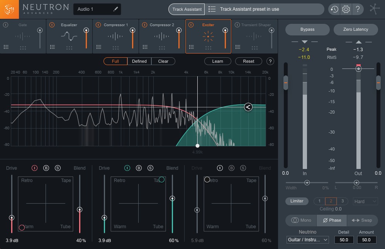This screenshot has height=249, width=385.
Task: Toggle the Compressor 2 power button
Action: pyautogui.click(x=145, y=25)
